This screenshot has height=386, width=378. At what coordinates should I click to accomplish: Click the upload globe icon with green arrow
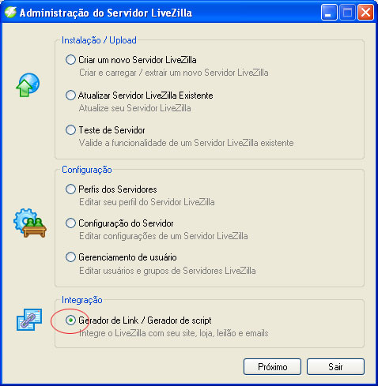(28, 84)
